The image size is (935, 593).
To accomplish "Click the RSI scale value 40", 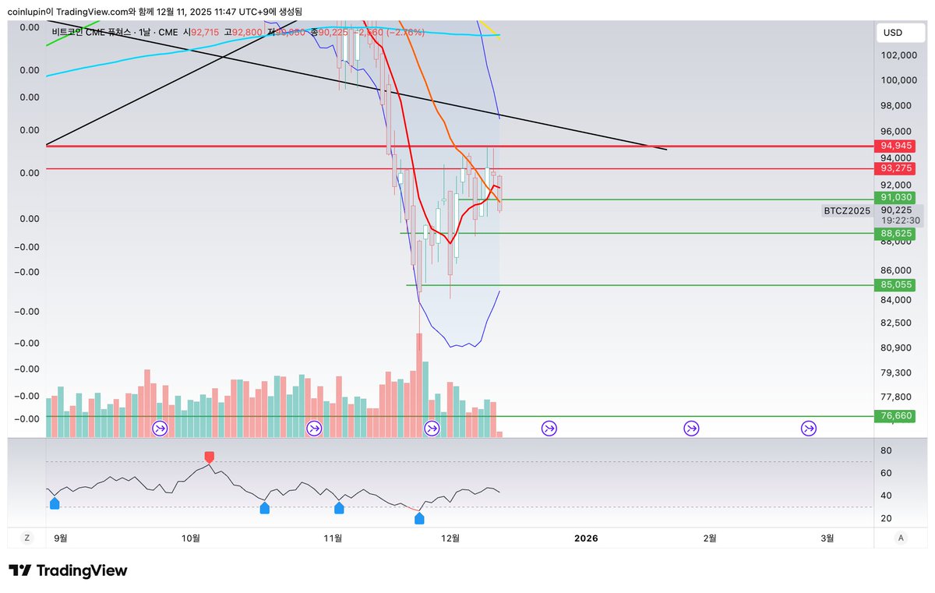I will (886, 496).
